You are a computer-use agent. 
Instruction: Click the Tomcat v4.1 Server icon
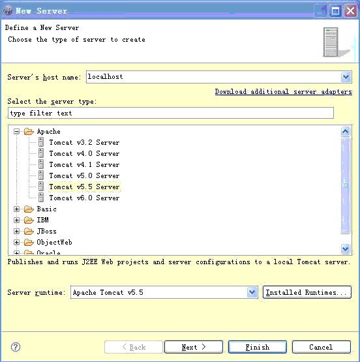41,164
